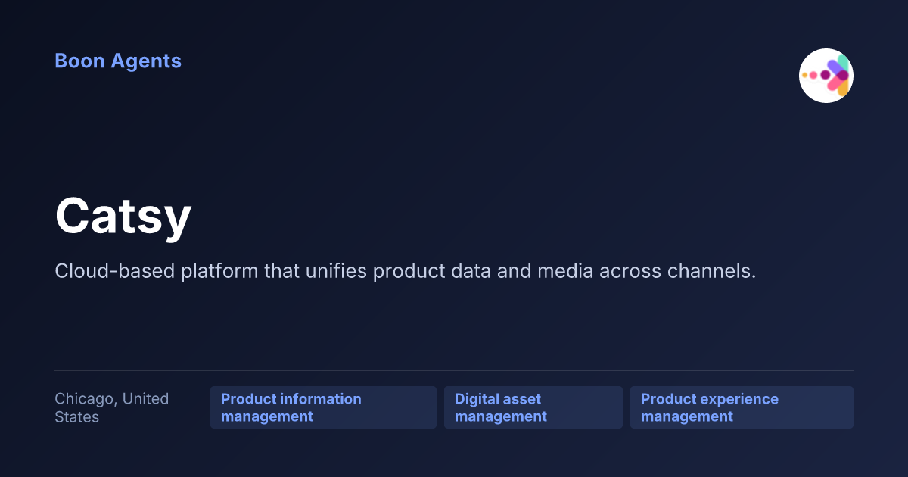
Task: Click the 'Cloud-based platform that unifies' description
Action: click(x=406, y=271)
